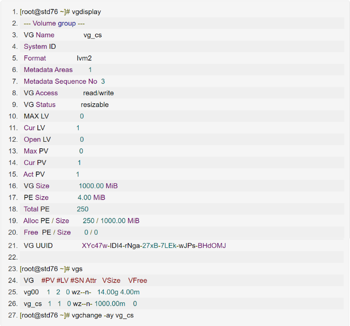Image resolution: width=350 pixels, height=326 pixels.
Task: Click the Free PE / Size label
Action: 47,232
